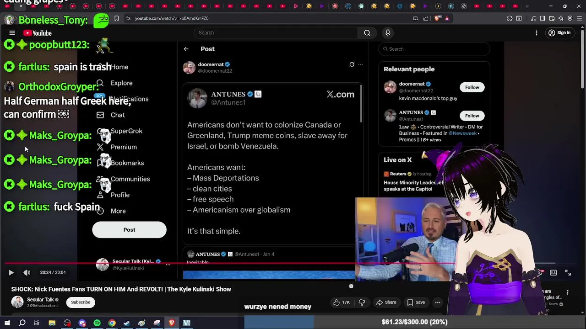Share this page from the address bar

point(426,18)
